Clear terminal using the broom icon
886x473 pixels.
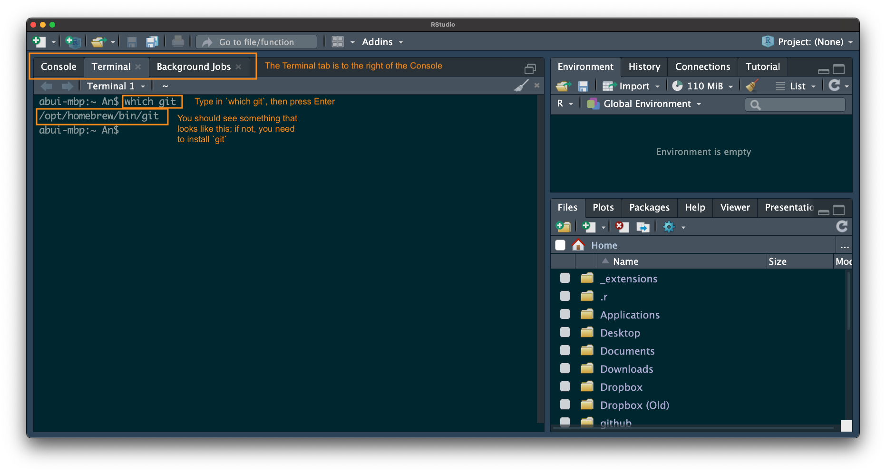(521, 86)
